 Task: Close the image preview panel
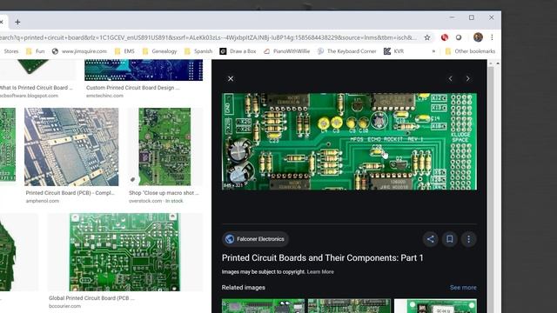point(231,79)
